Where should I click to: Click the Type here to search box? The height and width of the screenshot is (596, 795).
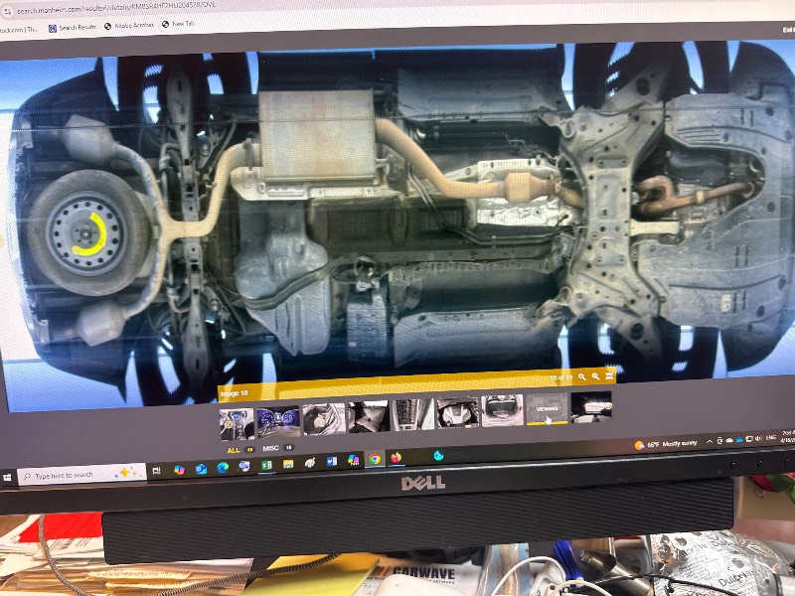pos(82,475)
